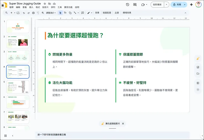Open version history clock icon
The width and height of the screenshot is (204, 140).
click(127, 5)
